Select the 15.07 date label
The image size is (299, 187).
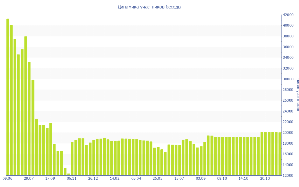pyautogui.click(x=179, y=178)
